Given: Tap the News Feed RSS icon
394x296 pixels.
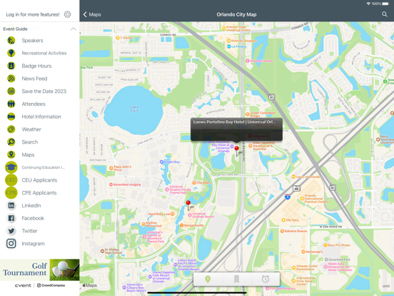Looking at the screenshot, I should pos(11,79).
